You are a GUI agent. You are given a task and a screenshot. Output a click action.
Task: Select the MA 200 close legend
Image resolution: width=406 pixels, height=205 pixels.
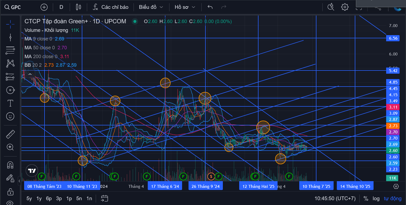(41, 57)
